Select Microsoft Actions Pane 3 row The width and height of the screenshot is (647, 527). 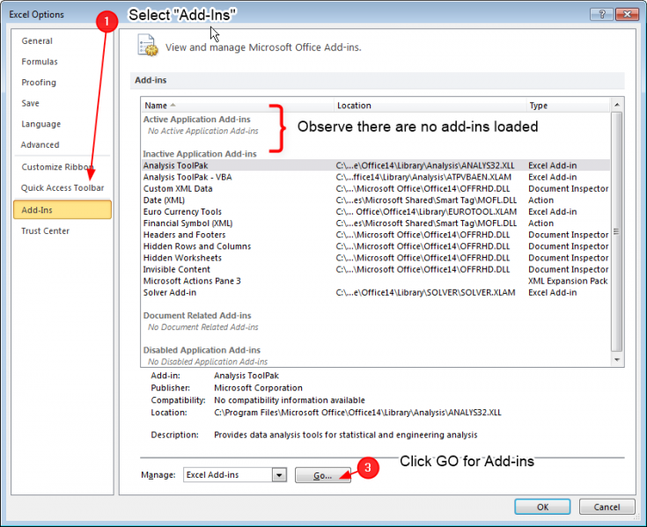click(375, 281)
